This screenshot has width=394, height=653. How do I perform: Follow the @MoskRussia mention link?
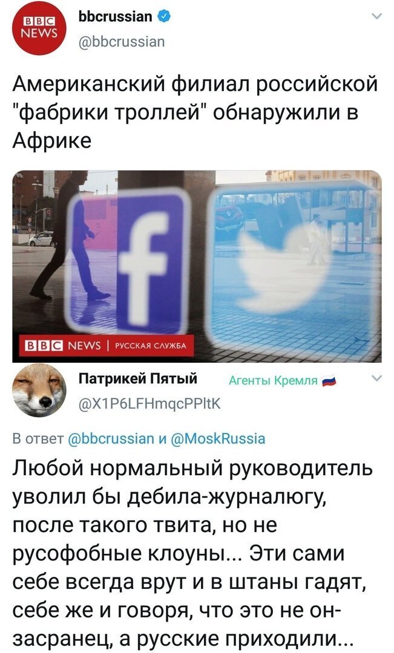(218, 438)
